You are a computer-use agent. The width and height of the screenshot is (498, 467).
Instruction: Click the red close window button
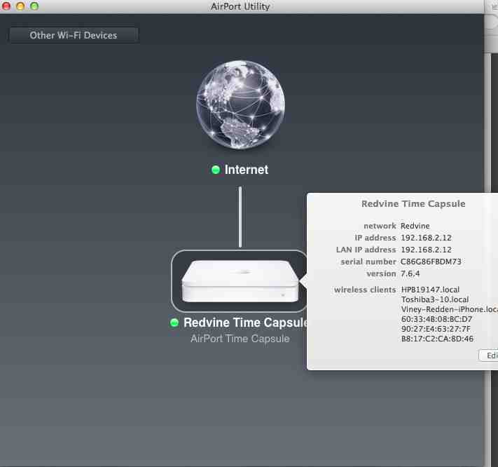coord(6,6)
